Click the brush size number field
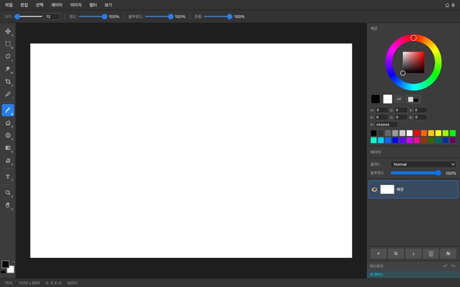 (52, 17)
